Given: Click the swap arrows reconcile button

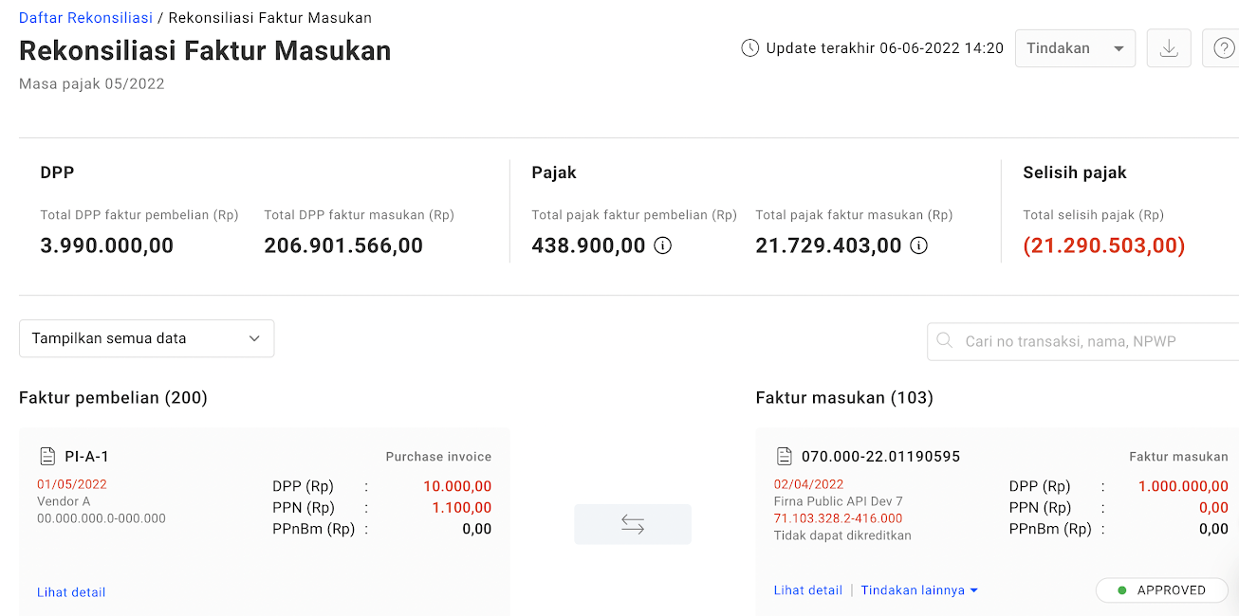Looking at the screenshot, I should pyautogui.click(x=633, y=524).
